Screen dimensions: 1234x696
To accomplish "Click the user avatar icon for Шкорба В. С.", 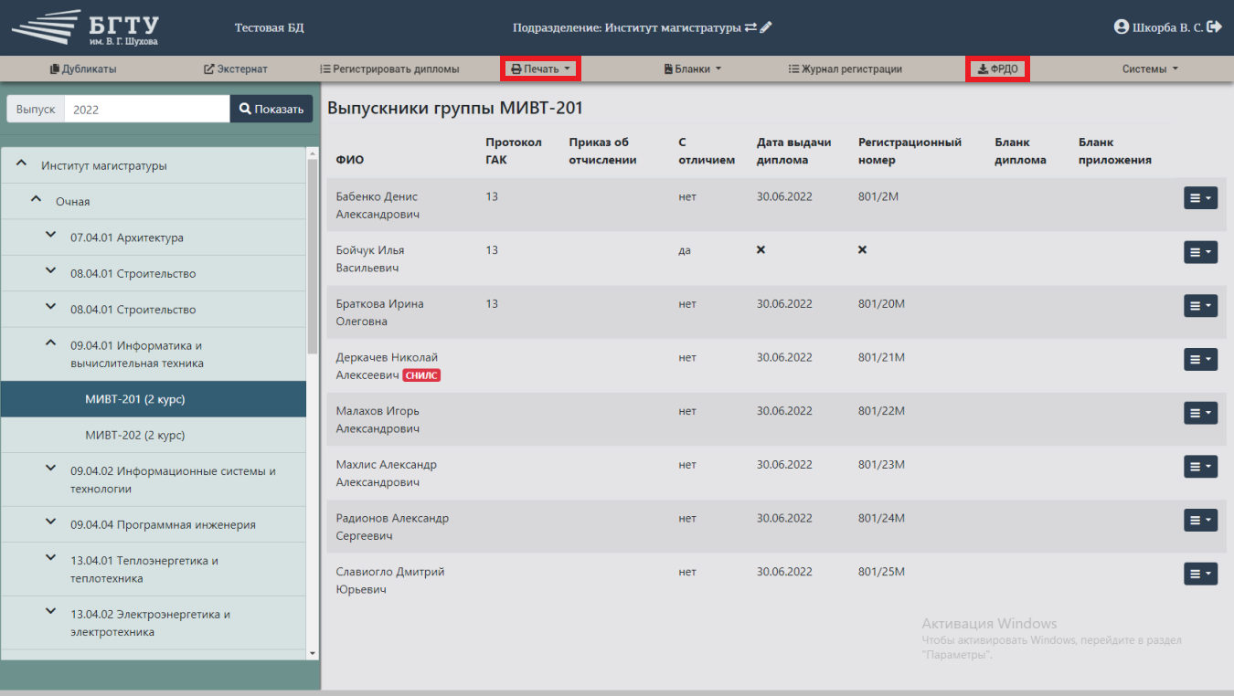I will click(x=1122, y=27).
